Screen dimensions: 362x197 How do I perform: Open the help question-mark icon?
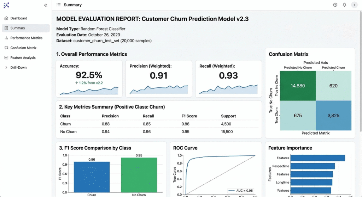coord(335,5)
